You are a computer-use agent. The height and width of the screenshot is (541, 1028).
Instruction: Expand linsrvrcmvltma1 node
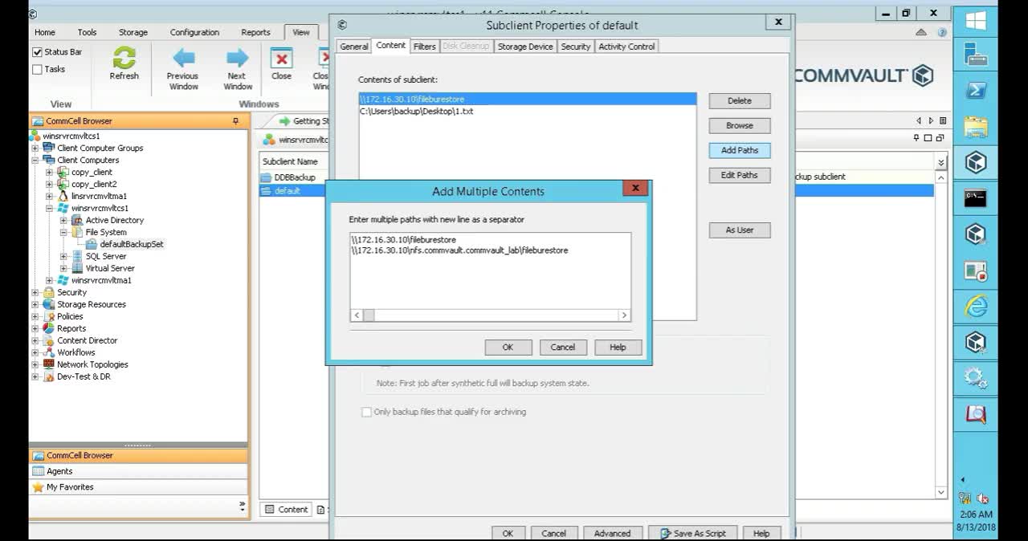[49, 197]
